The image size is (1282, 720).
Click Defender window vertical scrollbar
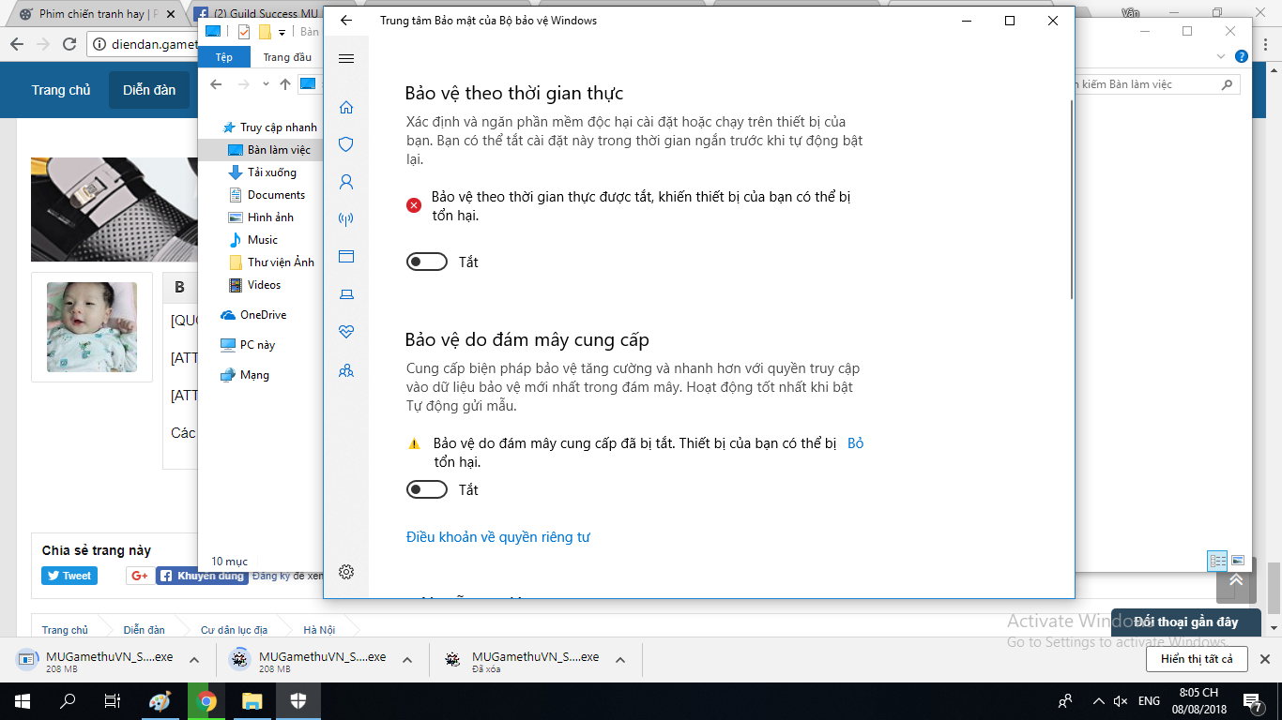(1071, 199)
